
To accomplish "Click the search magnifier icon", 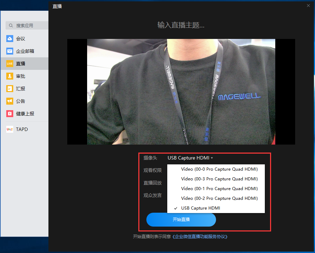I will pyautogui.click(x=11, y=25).
